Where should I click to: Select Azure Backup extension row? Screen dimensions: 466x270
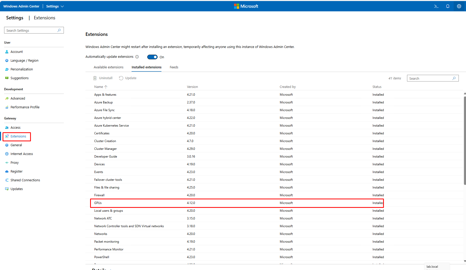click(x=274, y=102)
